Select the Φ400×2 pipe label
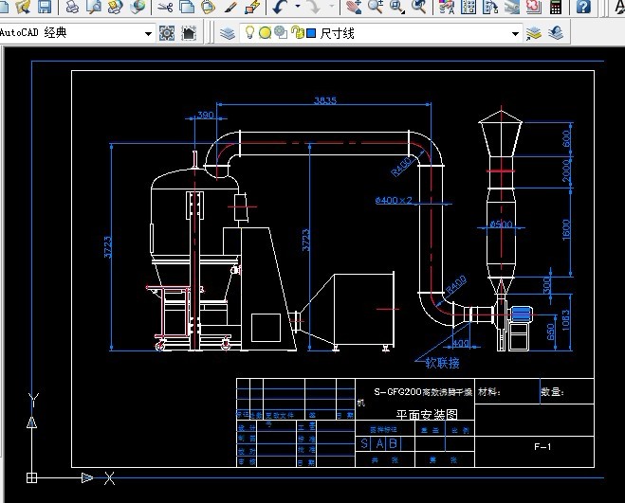This screenshot has height=503, width=625. (x=394, y=200)
